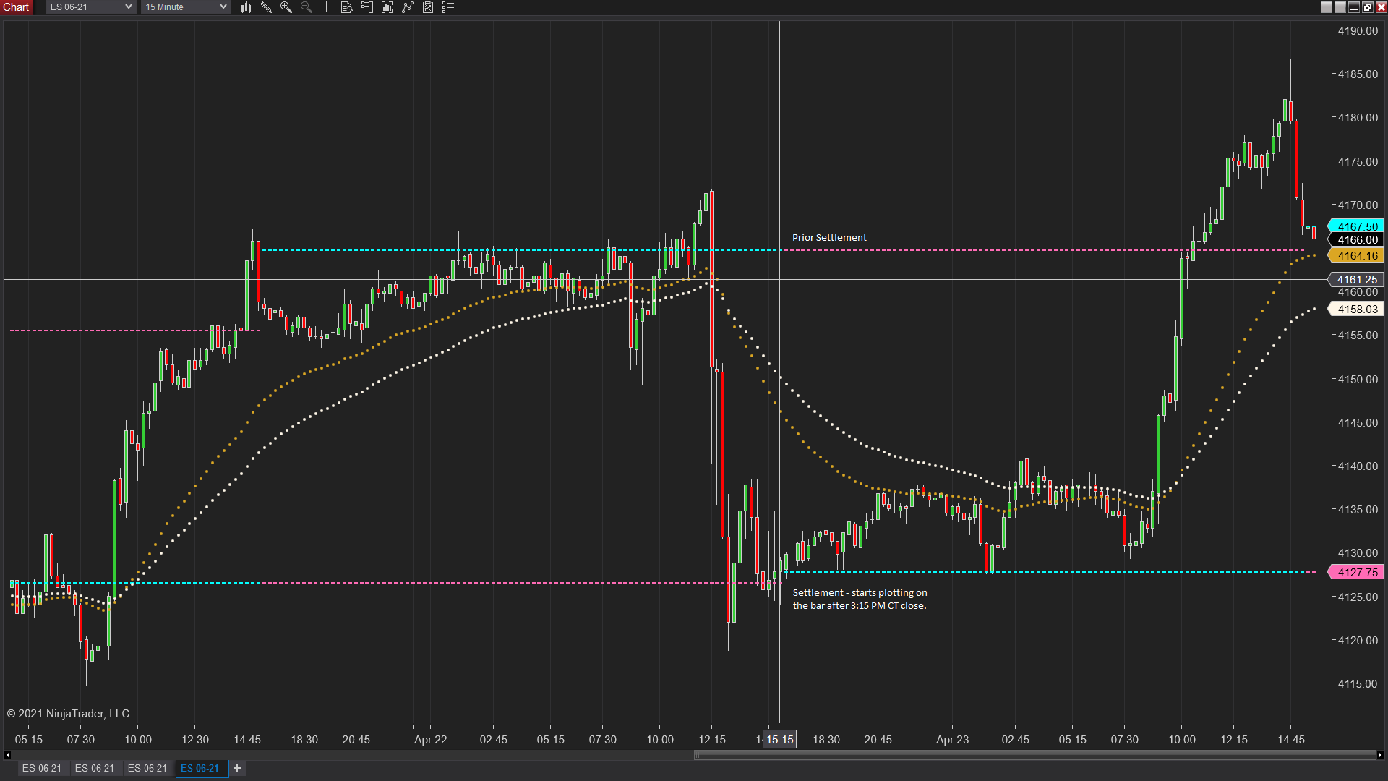Viewport: 1388px width, 781px height.
Task: Show the Data Box window
Action: coord(347,7)
